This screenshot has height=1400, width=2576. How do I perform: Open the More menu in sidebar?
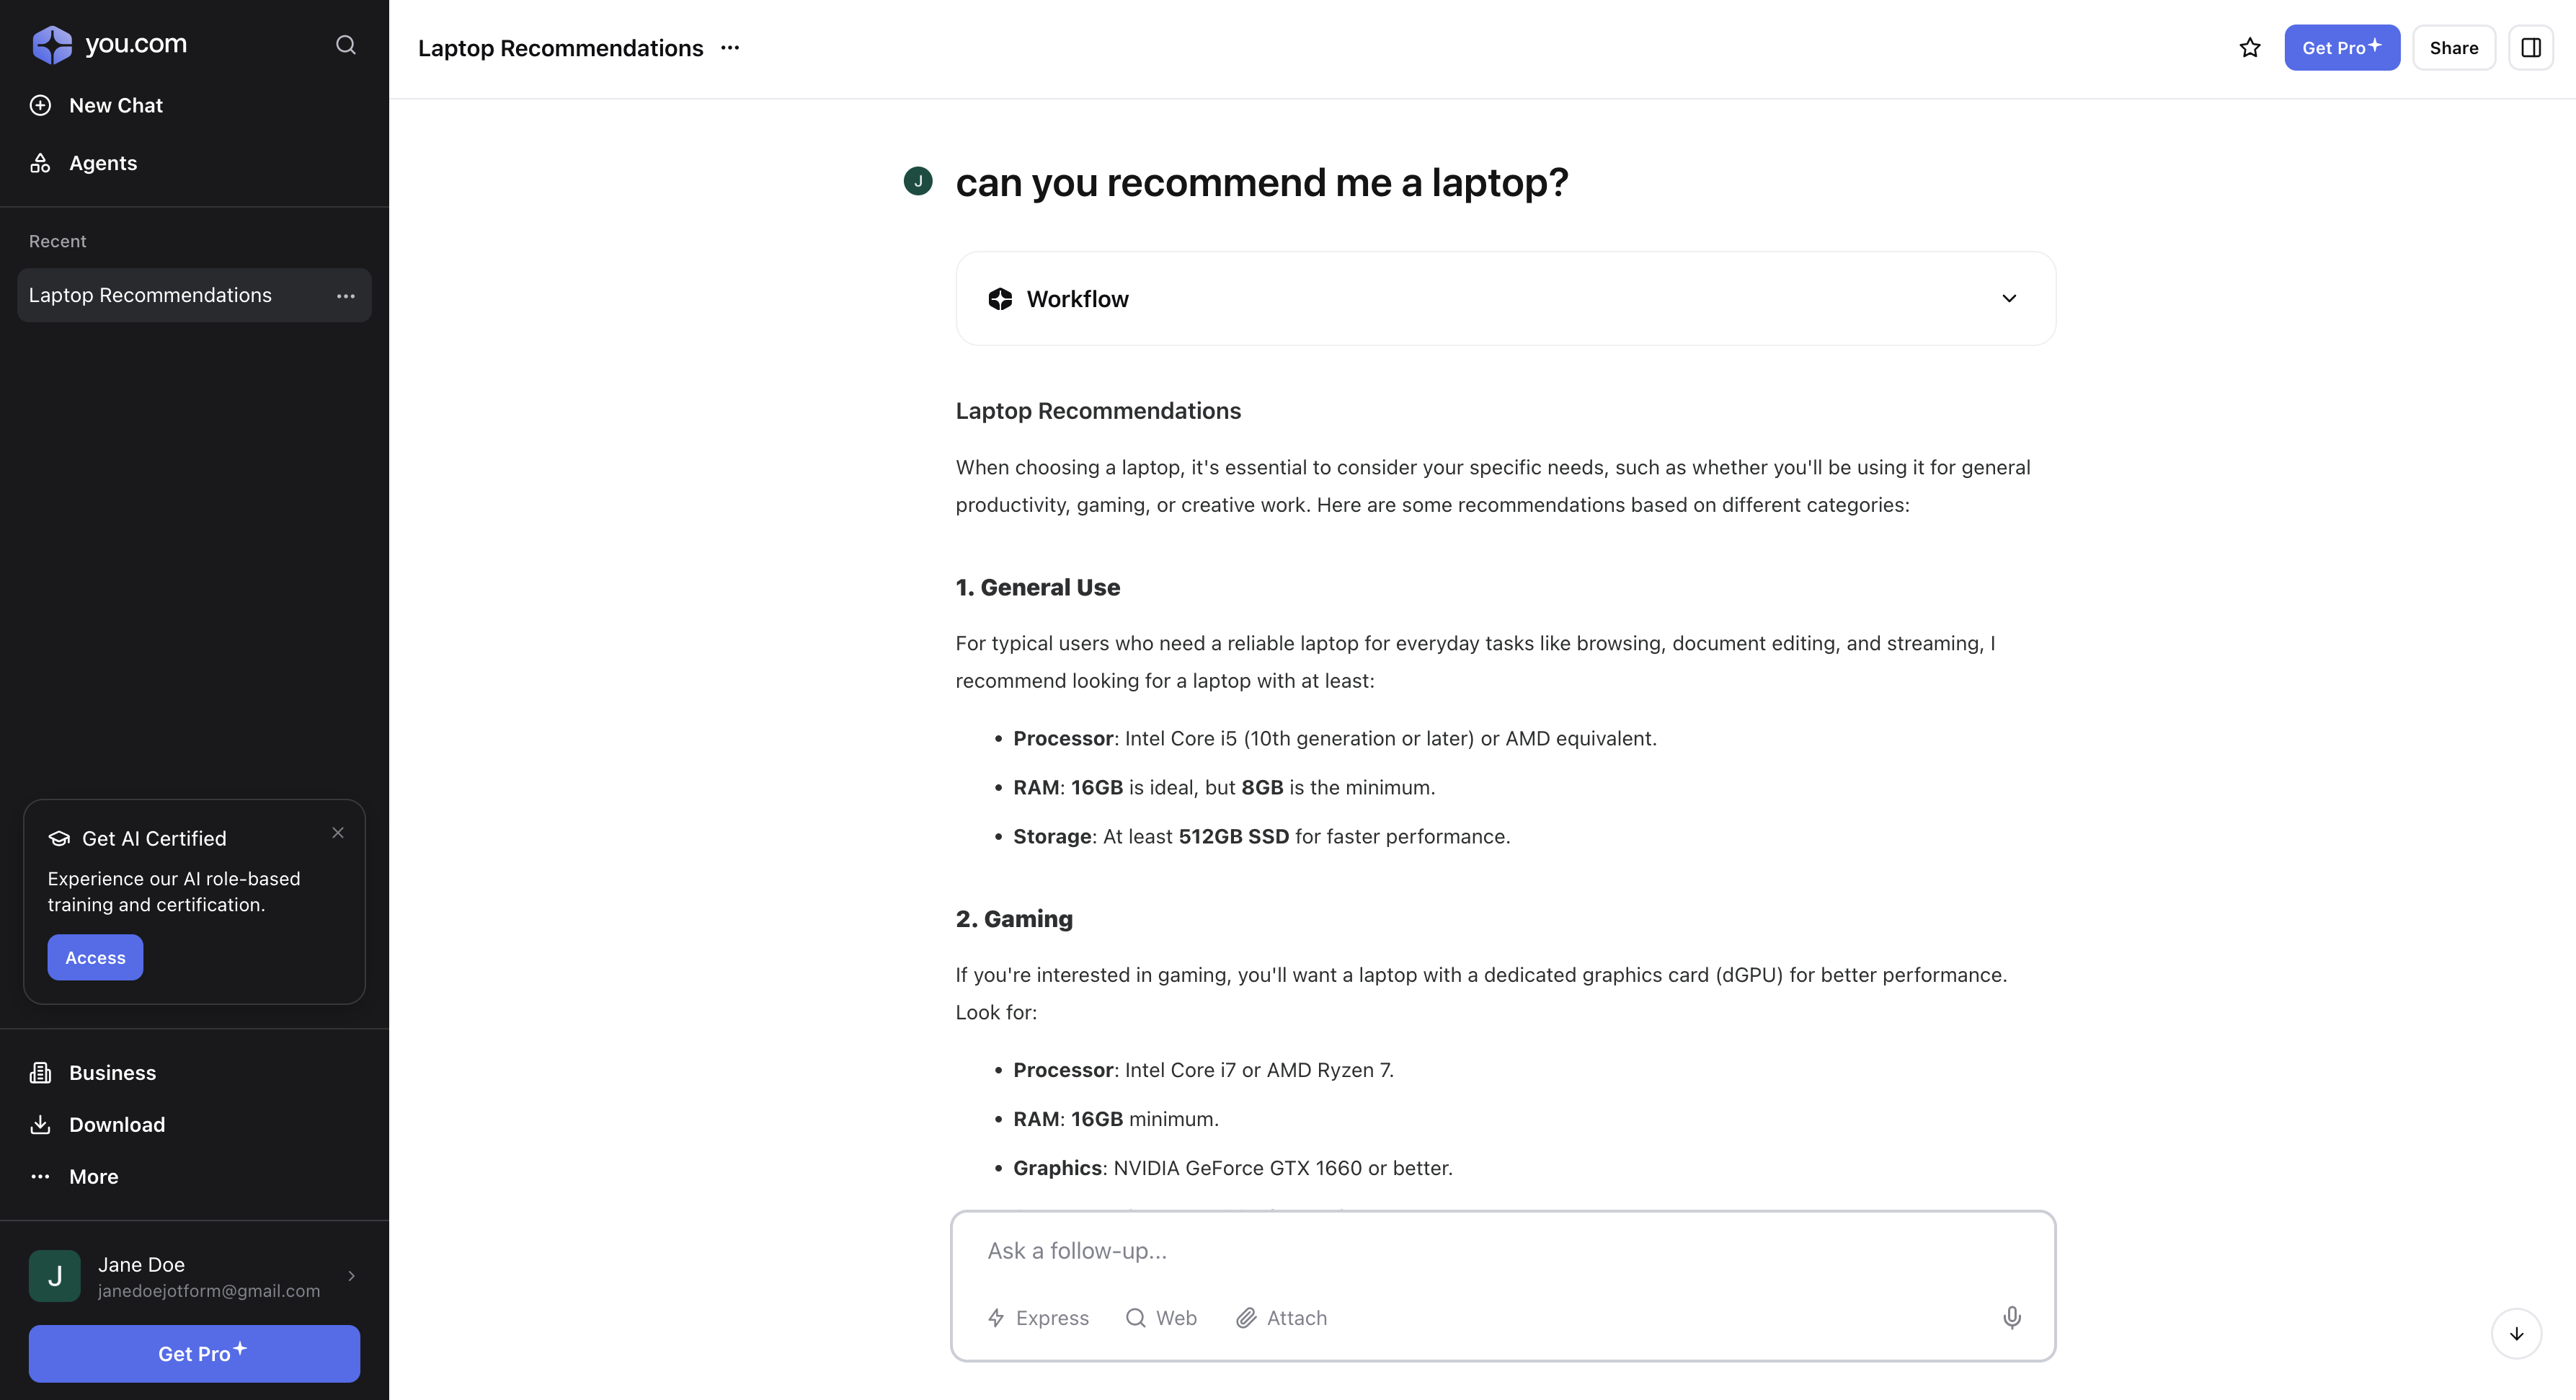click(93, 1177)
